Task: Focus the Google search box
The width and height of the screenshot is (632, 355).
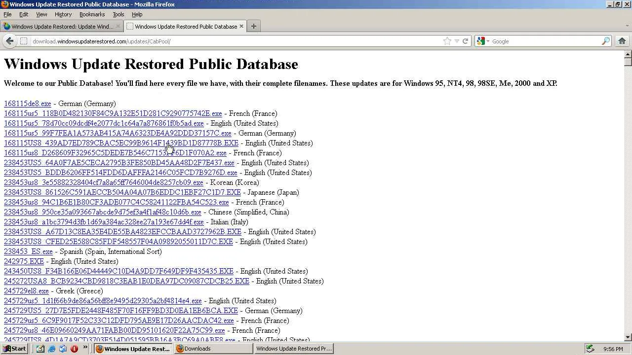Action: tap(546, 41)
